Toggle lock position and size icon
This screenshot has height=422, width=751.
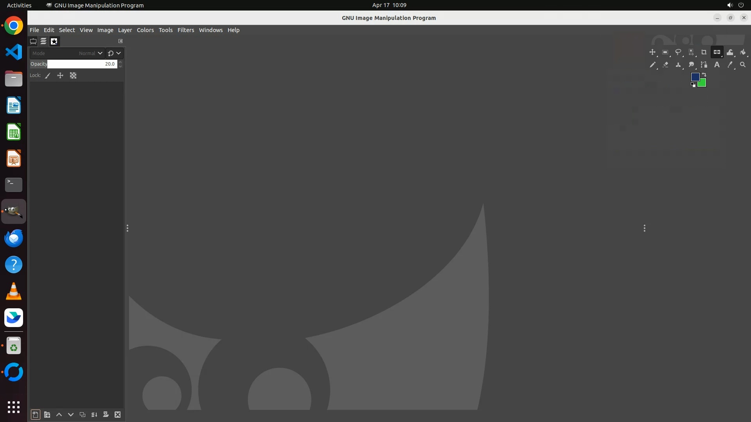60,76
